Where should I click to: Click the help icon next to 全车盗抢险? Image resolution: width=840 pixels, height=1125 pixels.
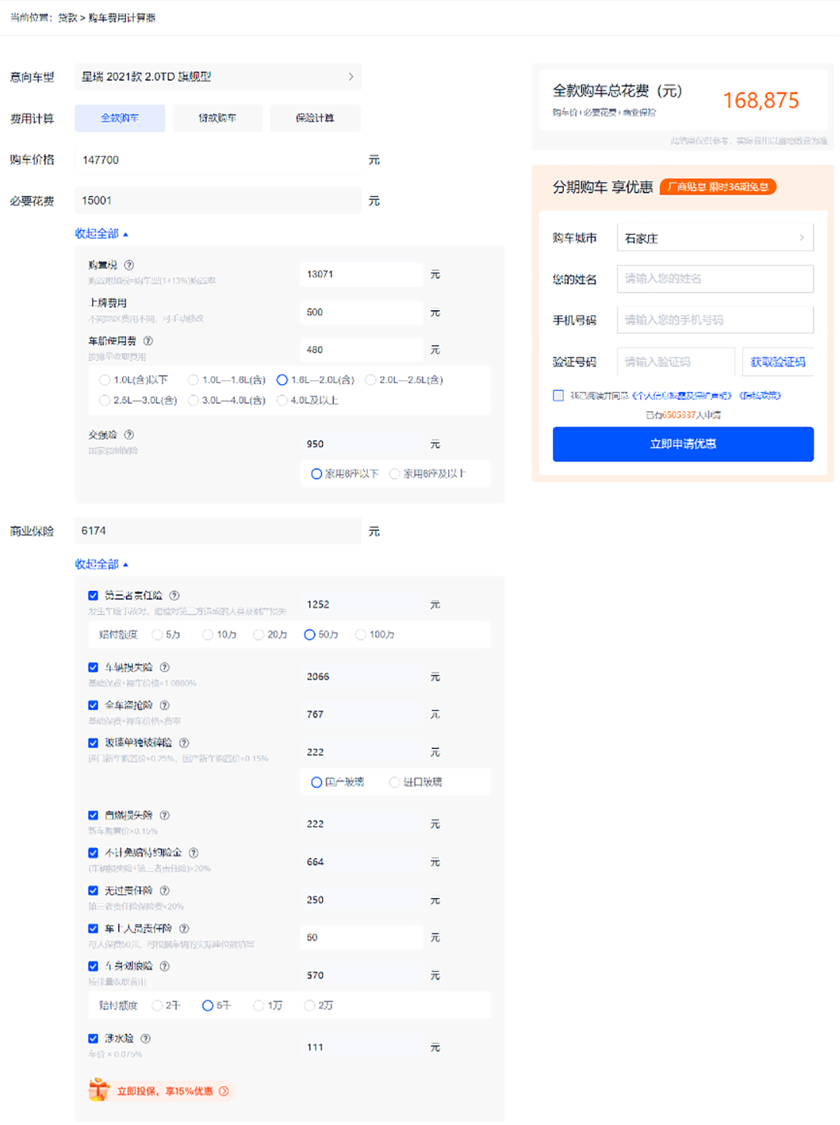(x=164, y=705)
